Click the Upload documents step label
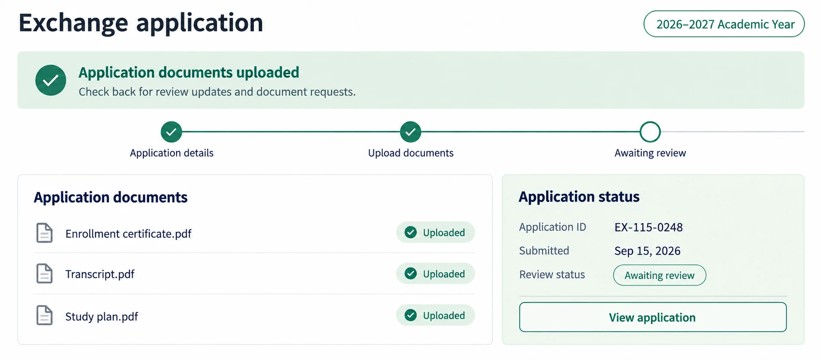Screen dimensions: 821x360 [411, 153]
